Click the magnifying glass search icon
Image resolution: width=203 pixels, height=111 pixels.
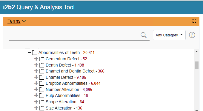coord(144,35)
